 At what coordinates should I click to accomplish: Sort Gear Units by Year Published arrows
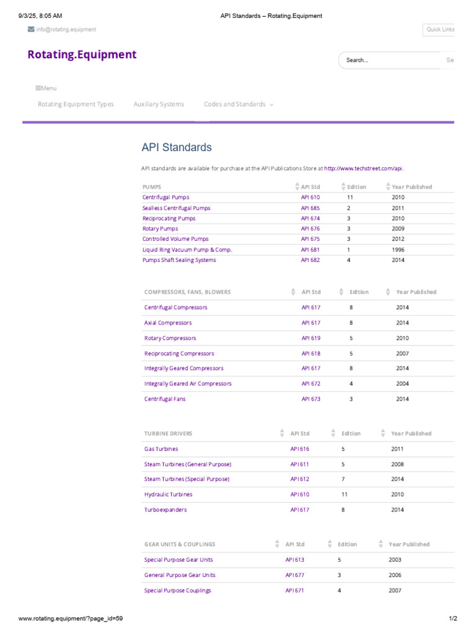(x=381, y=544)
